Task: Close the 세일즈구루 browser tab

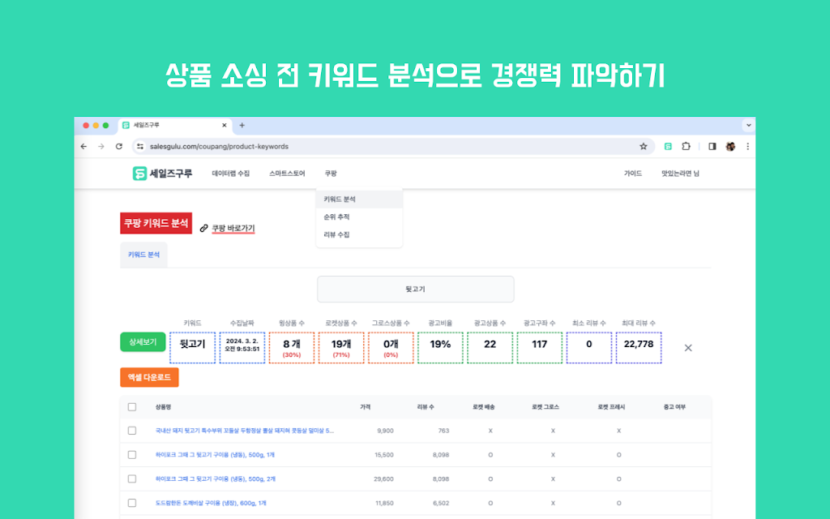Action: click(224, 126)
